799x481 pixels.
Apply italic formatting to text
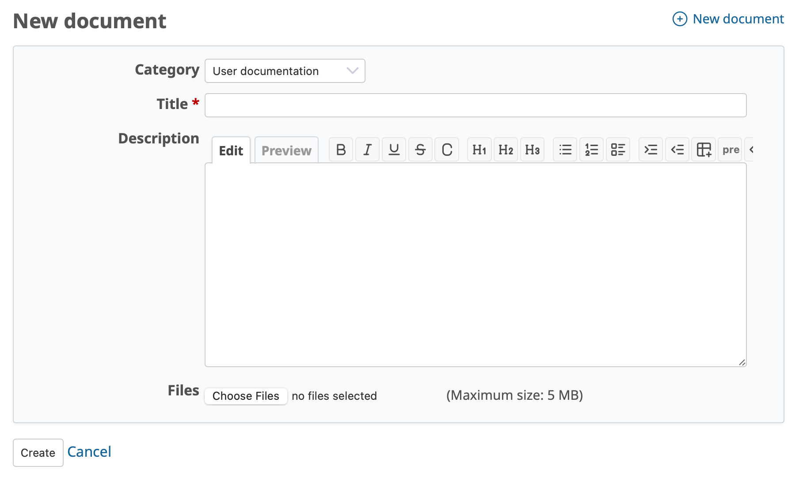tap(367, 150)
